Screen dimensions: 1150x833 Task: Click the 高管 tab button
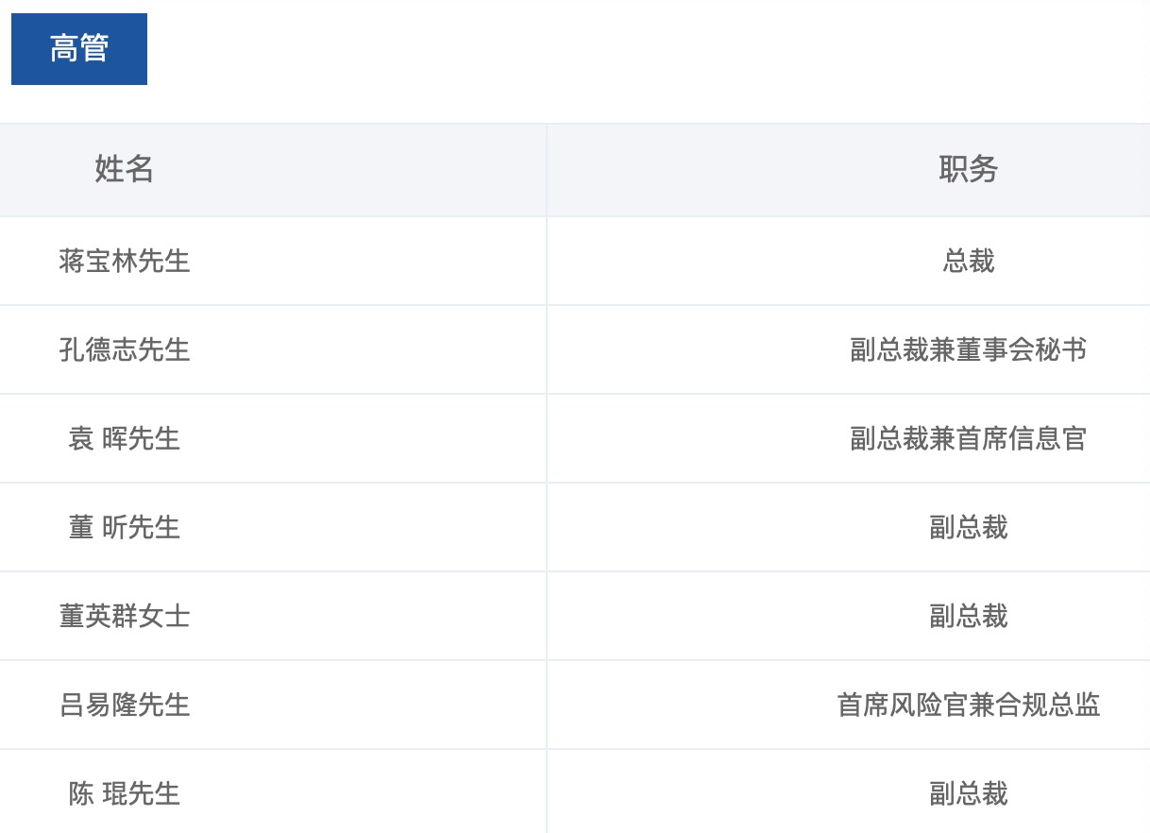[x=79, y=49]
